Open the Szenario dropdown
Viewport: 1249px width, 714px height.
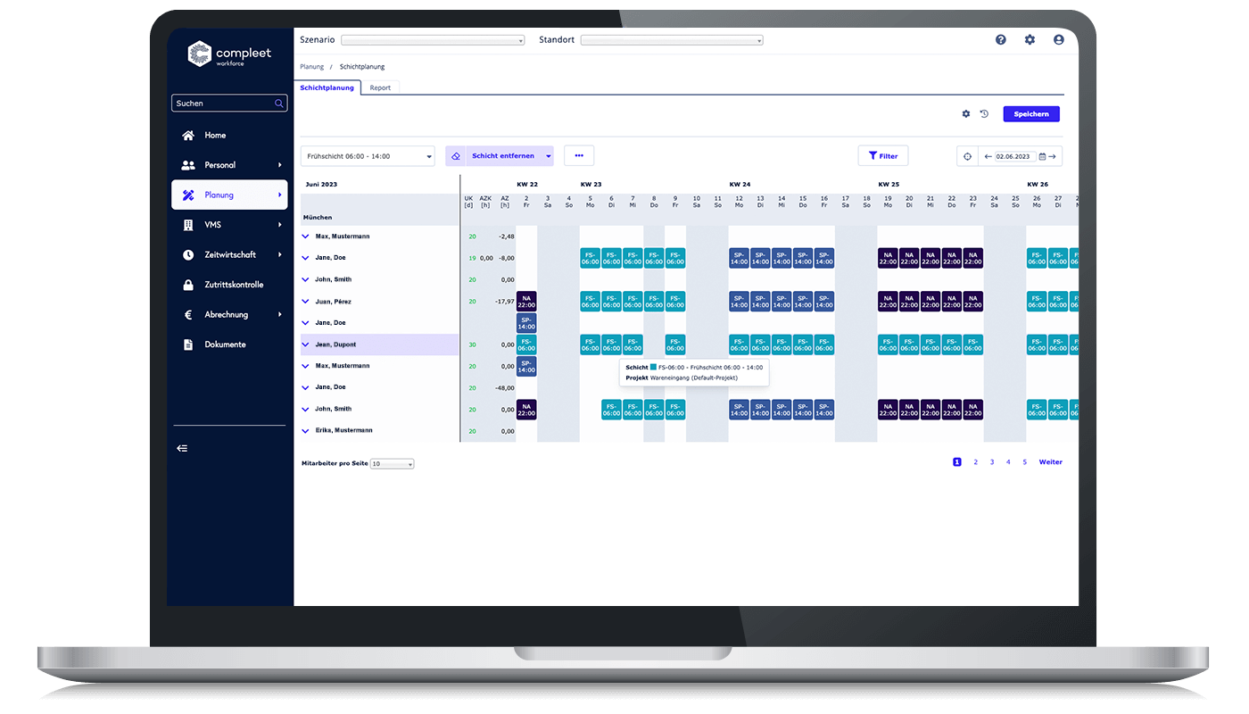coord(433,39)
